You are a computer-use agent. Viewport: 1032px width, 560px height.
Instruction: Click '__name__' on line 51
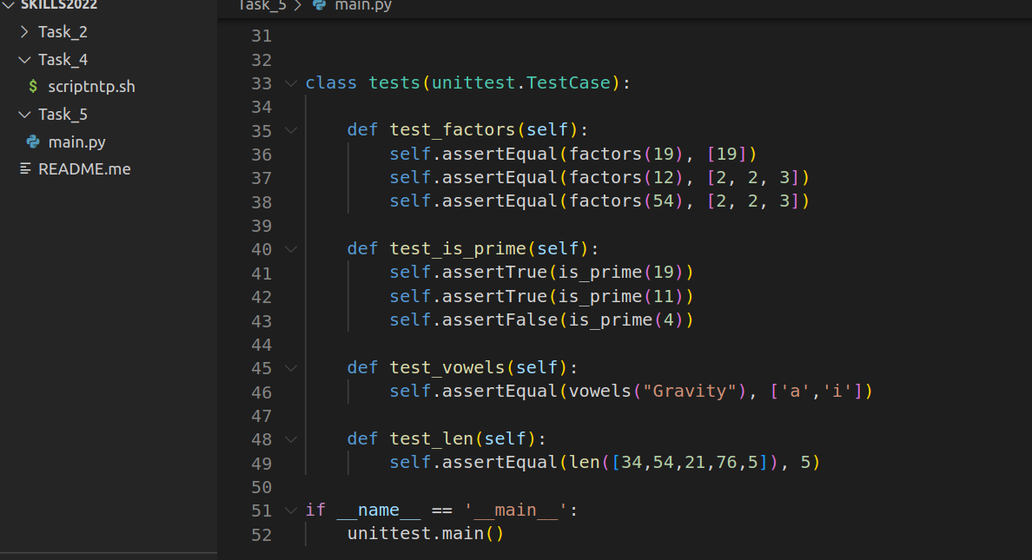[379, 510]
